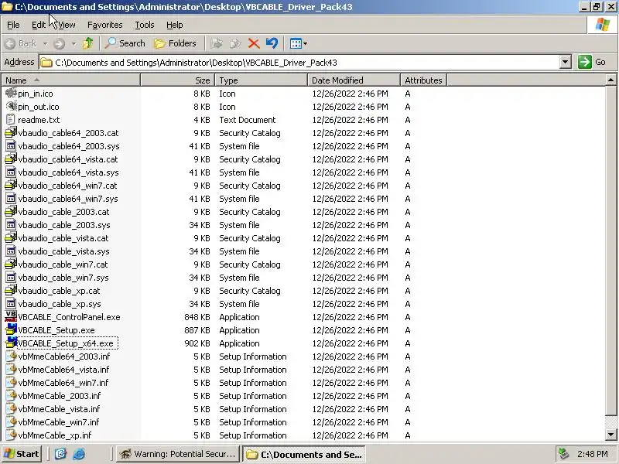
Task: Click the Forward navigation arrow
Action: 60,43
